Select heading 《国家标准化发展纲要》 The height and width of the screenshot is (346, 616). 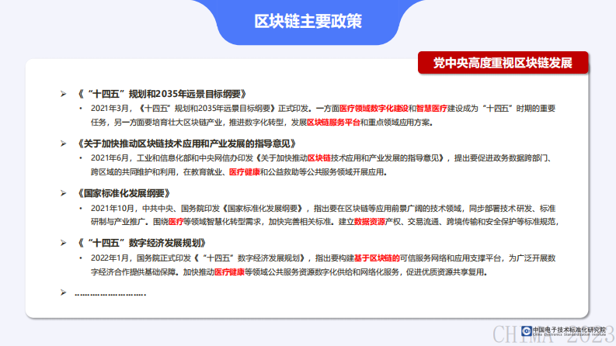[123, 193]
